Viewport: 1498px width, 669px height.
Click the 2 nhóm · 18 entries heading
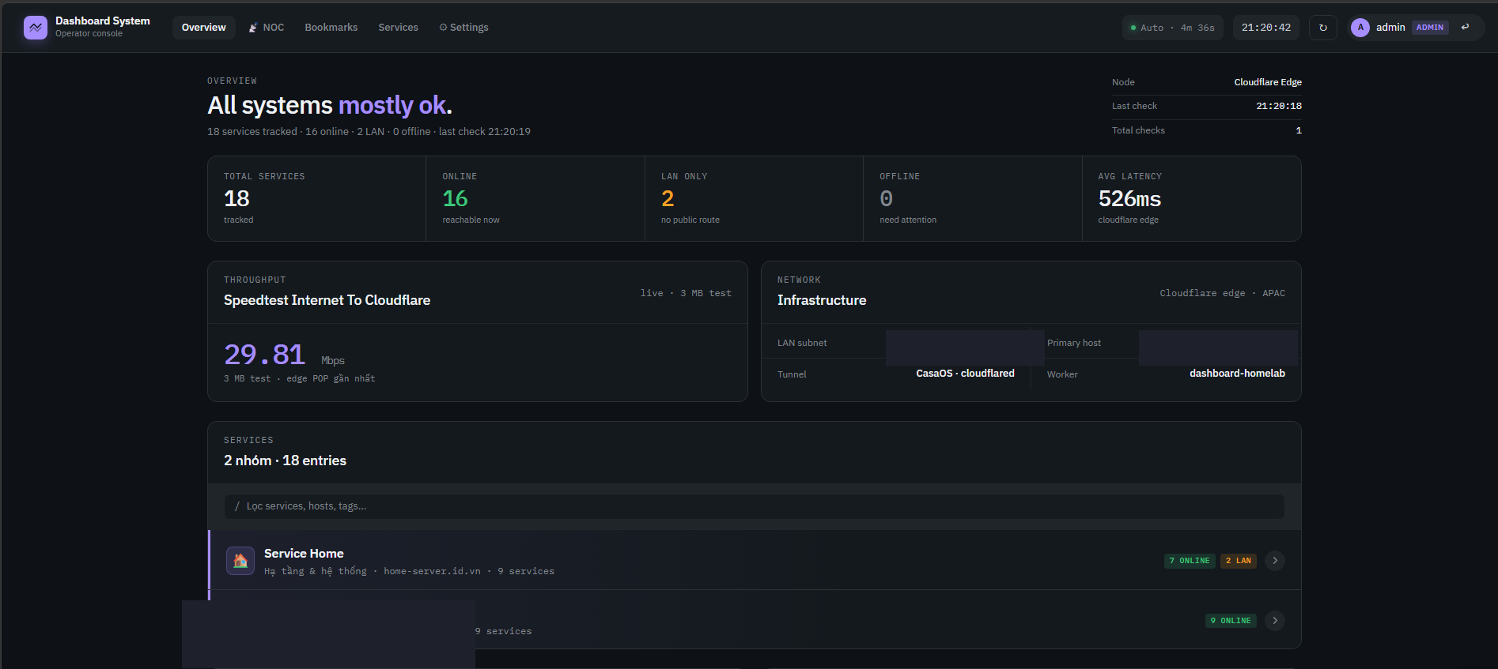point(285,460)
